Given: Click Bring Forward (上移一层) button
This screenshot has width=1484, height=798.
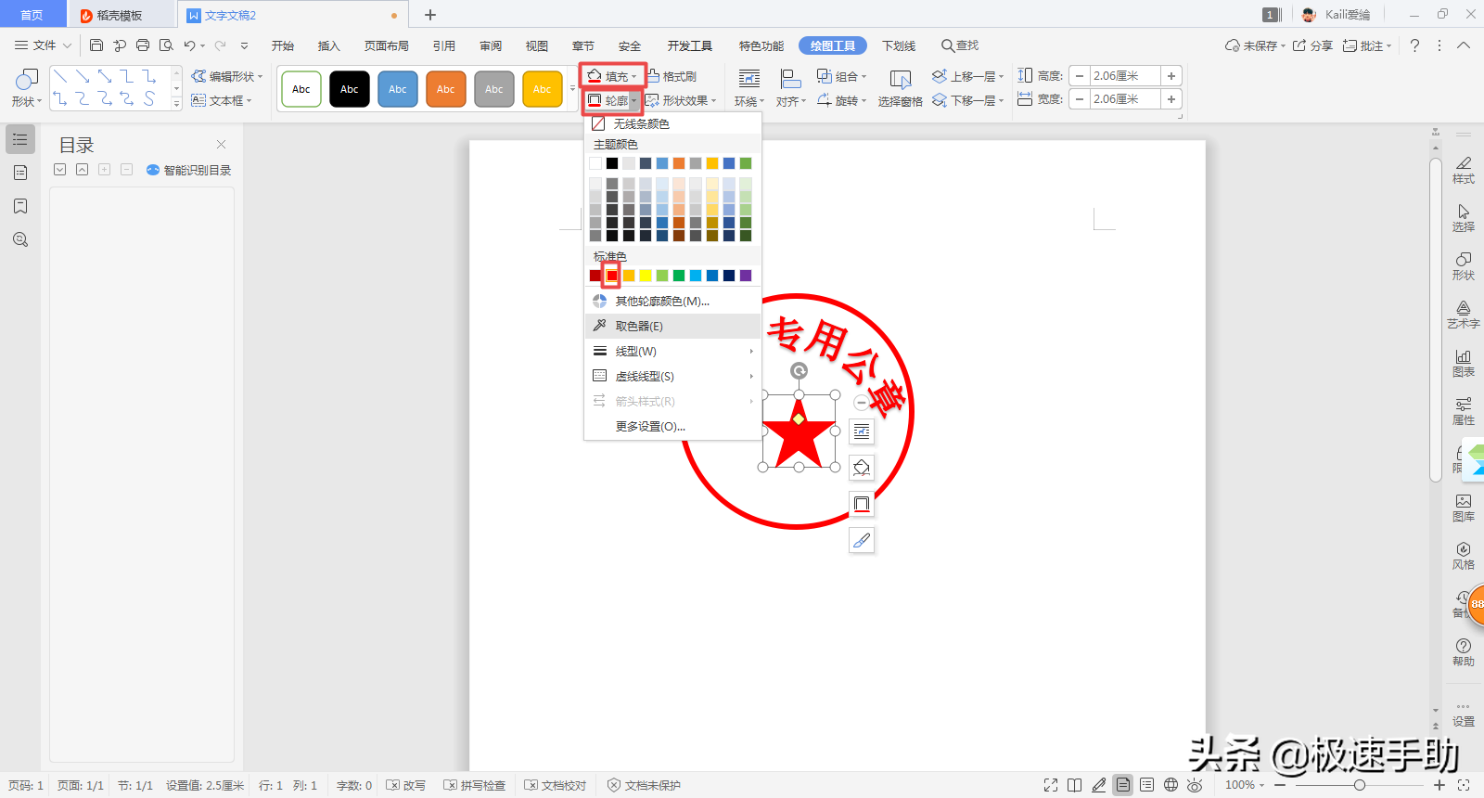Looking at the screenshot, I should [x=967, y=76].
